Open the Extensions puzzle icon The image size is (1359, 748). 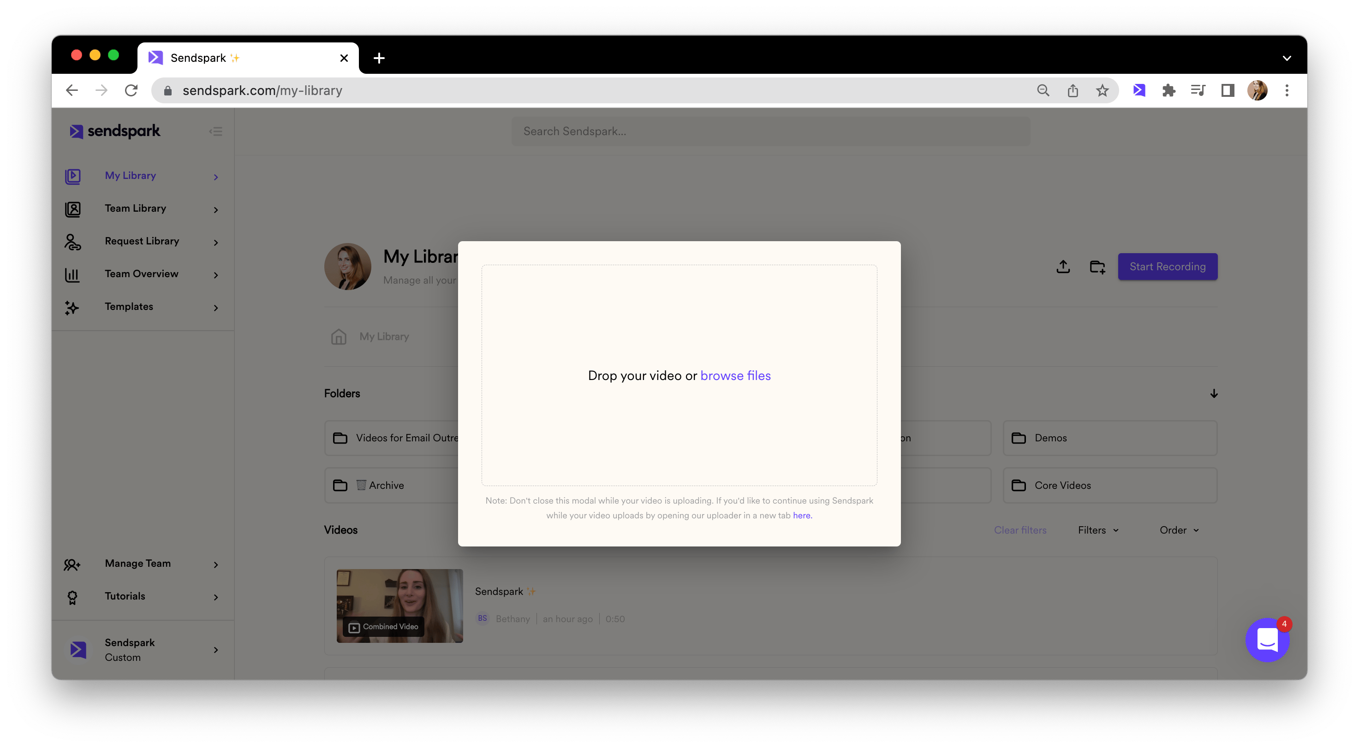tap(1168, 91)
